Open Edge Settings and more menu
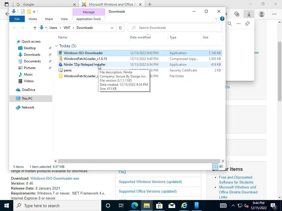The width and height of the screenshot is (282, 211). pos(274,14)
